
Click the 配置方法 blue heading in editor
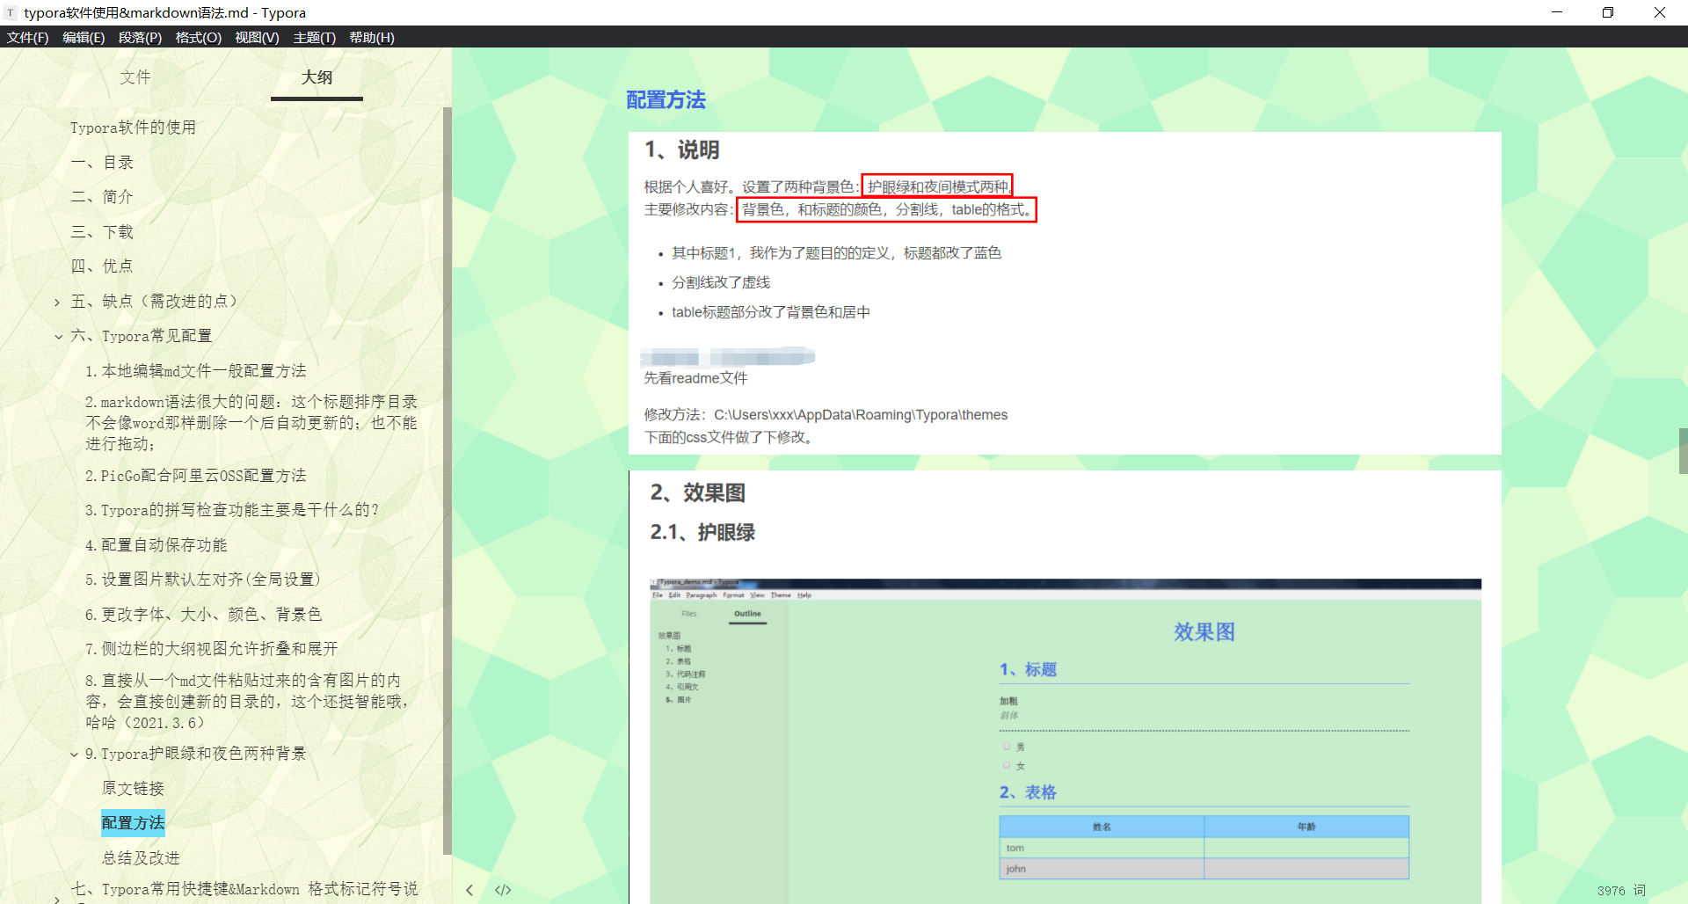666,100
